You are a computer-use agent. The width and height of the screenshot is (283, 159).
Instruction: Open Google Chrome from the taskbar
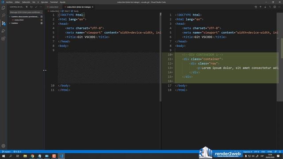point(32,156)
